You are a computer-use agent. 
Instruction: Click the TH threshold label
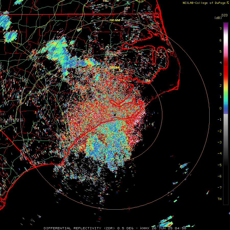tap(220, 199)
